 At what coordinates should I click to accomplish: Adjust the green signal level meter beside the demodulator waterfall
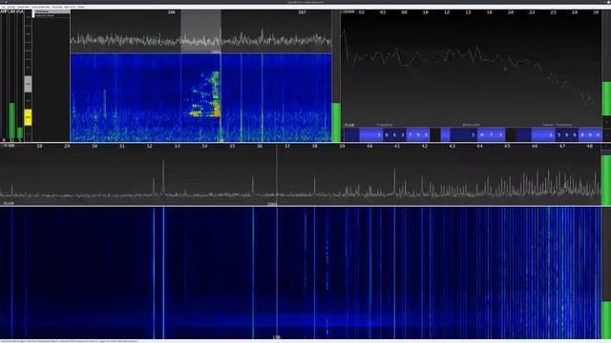point(336,76)
